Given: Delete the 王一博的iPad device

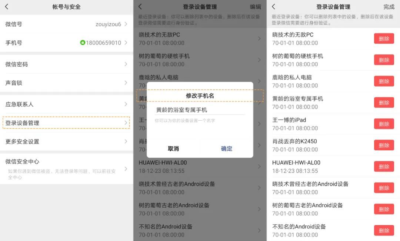Looking at the screenshot, I should click(x=384, y=124).
